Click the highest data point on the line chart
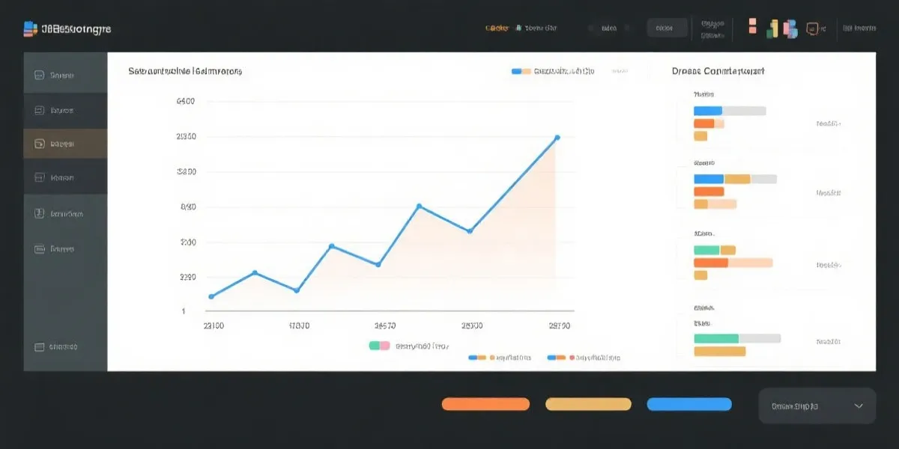The image size is (899, 449). pyautogui.click(x=557, y=138)
